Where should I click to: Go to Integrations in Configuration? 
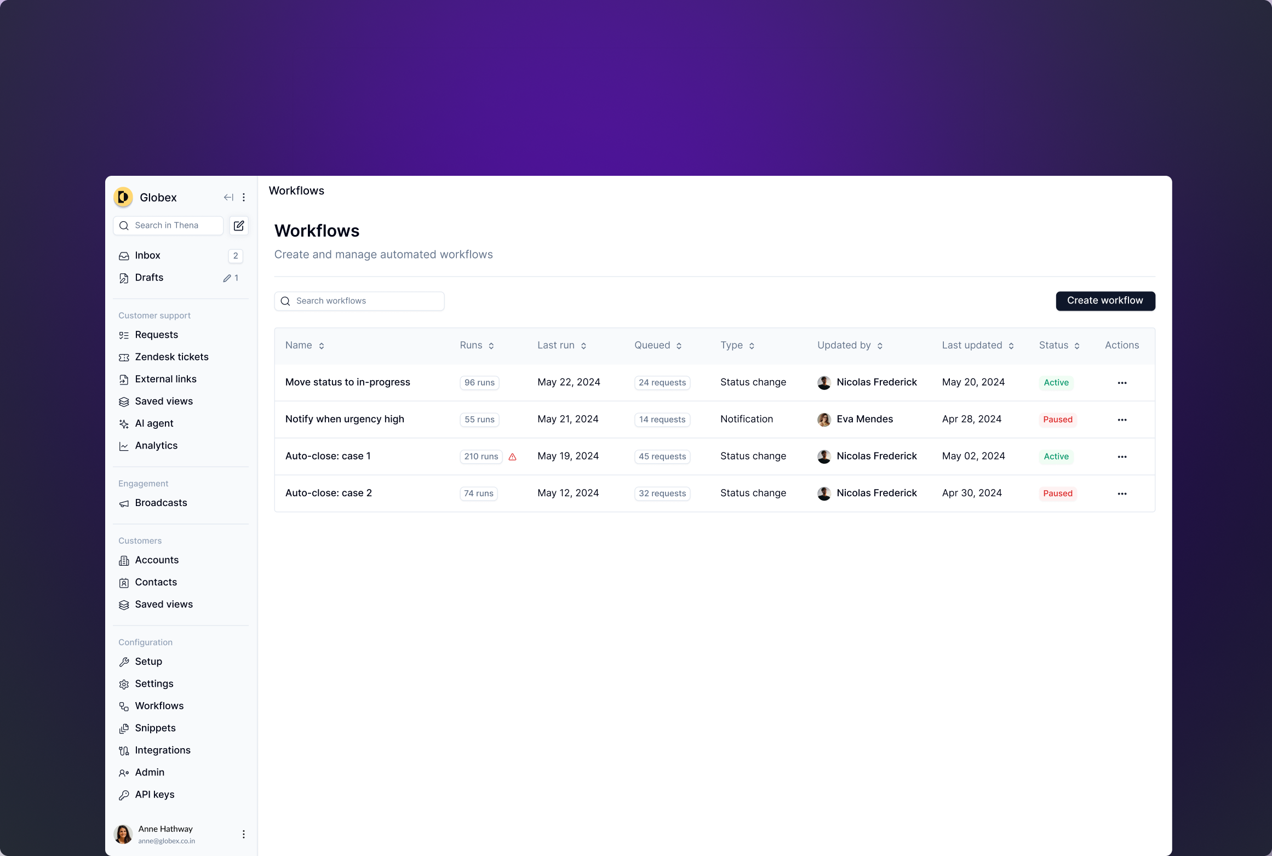(162, 750)
